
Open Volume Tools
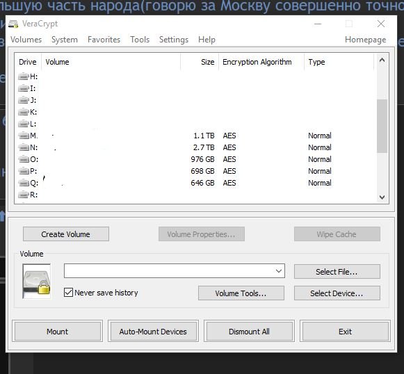coord(241,293)
